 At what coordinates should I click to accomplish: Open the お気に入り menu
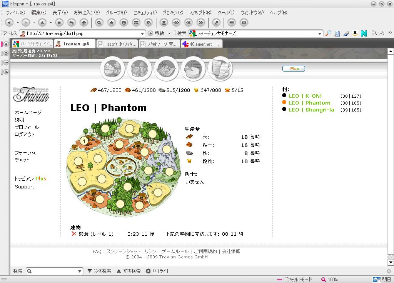click(x=87, y=13)
